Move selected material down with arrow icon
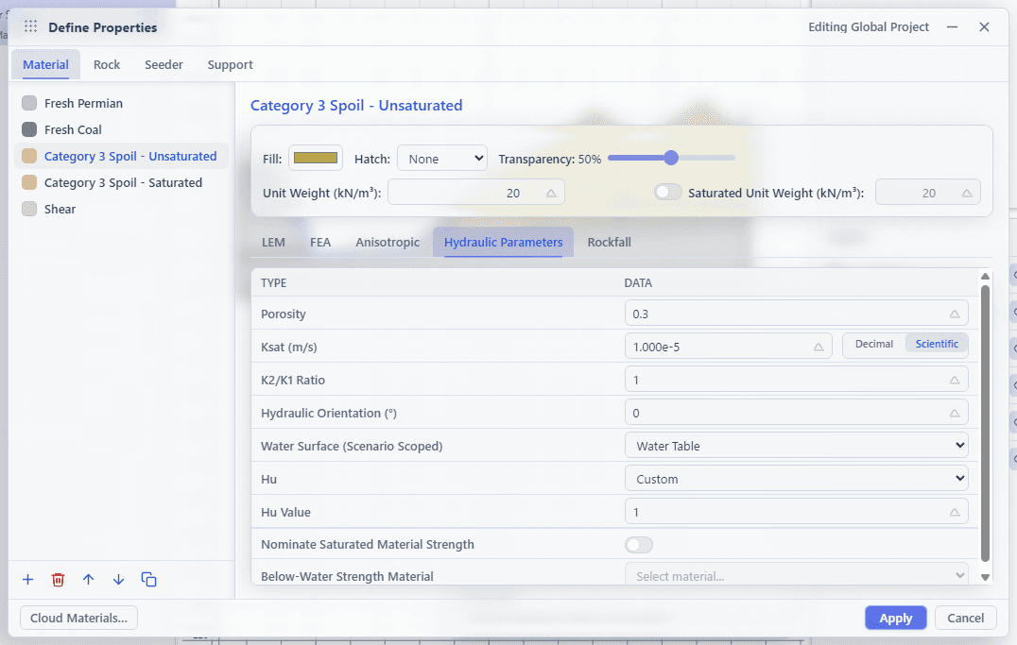 (118, 580)
